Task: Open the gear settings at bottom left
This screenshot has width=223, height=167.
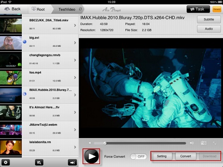Action: tap(6, 163)
